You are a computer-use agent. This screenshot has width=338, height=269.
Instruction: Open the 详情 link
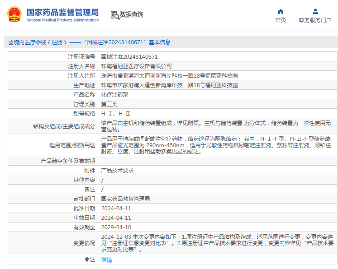[x=106, y=260]
